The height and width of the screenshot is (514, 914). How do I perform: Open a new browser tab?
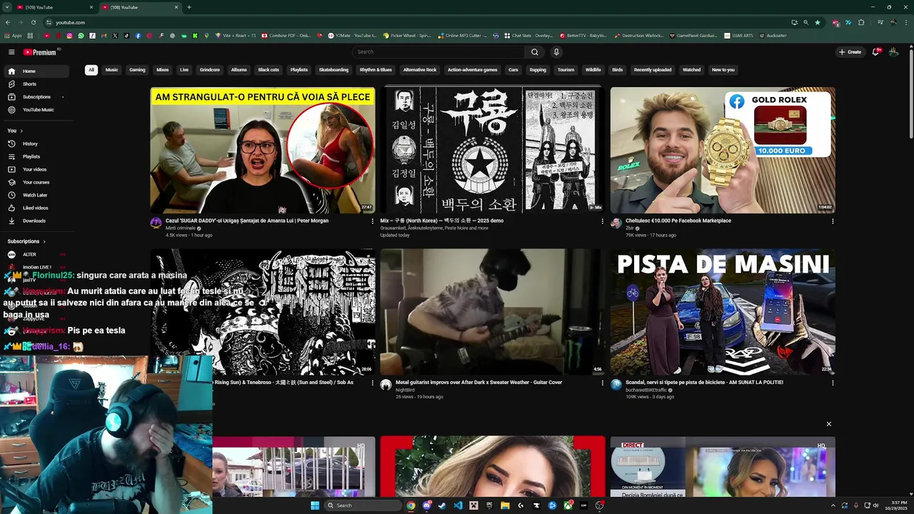pos(189,7)
